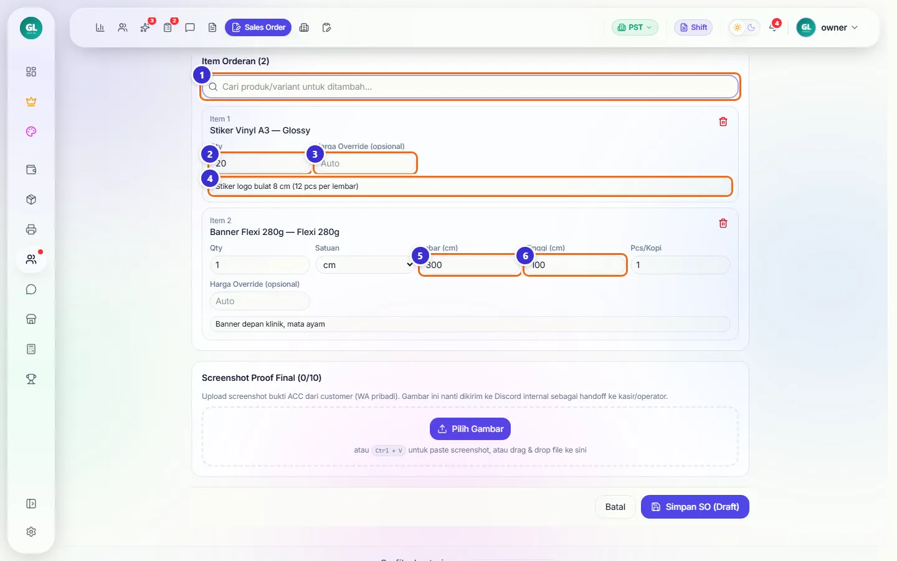The width and height of the screenshot is (897, 561).
Task: Delete Item 1 Stiker Vinyl A3 with trash icon
Action: click(x=723, y=122)
